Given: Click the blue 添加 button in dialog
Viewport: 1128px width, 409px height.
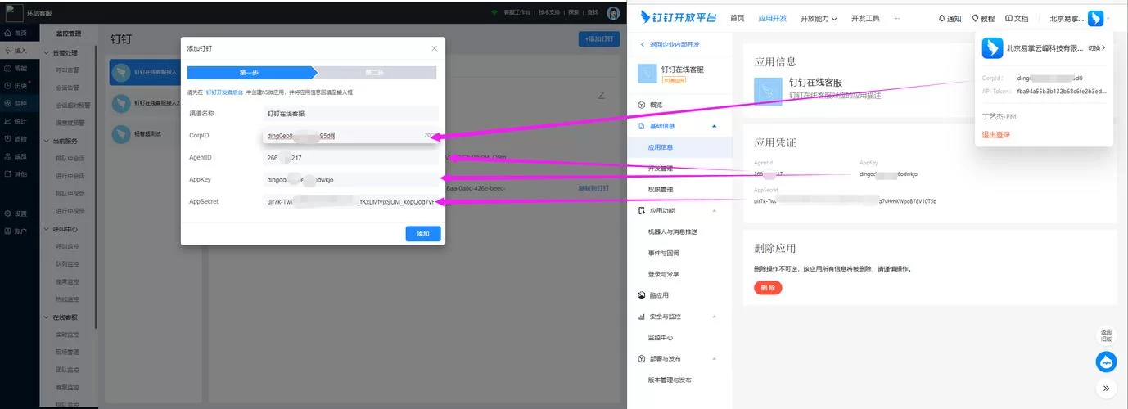Looking at the screenshot, I should [423, 234].
